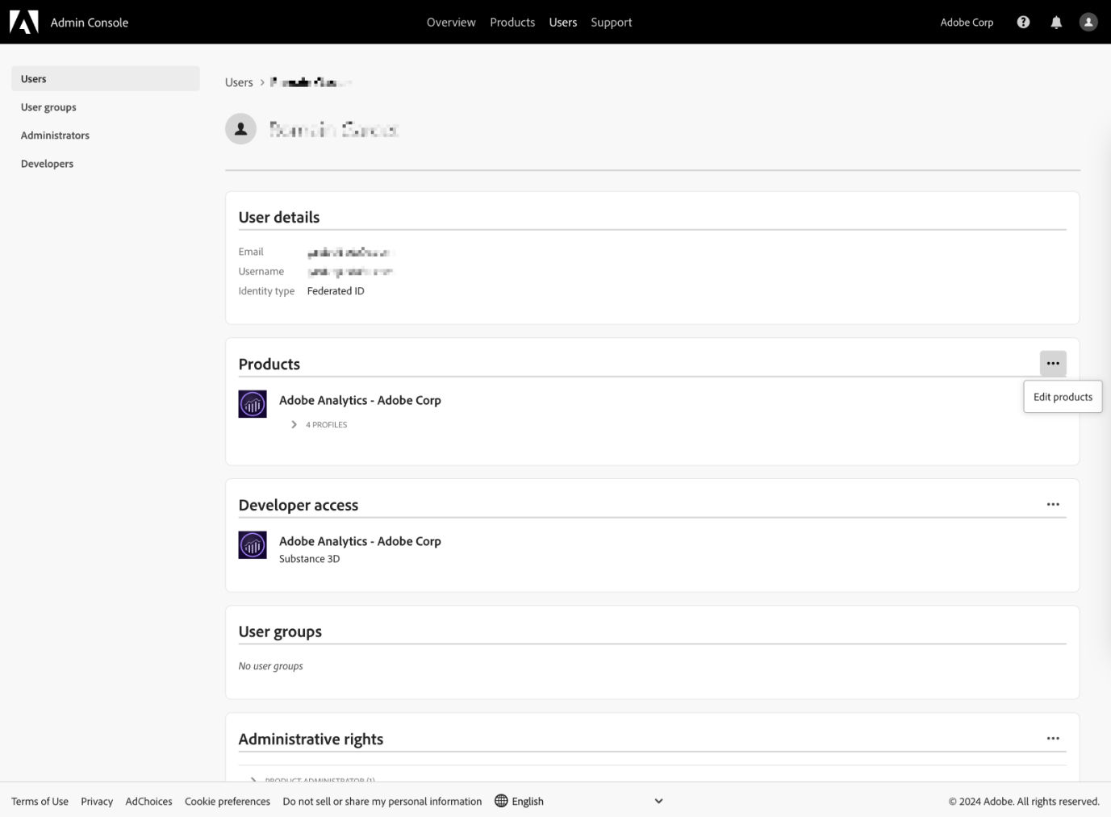Viewport: 1111px width, 817px height.
Task: Click the No user groups text
Action: (271, 665)
